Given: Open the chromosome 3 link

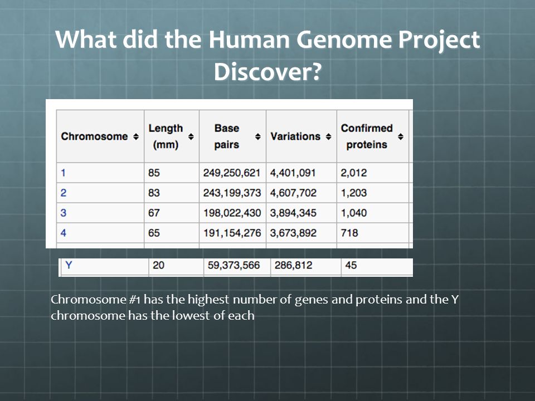Looking at the screenshot, I should [x=64, y=213].
